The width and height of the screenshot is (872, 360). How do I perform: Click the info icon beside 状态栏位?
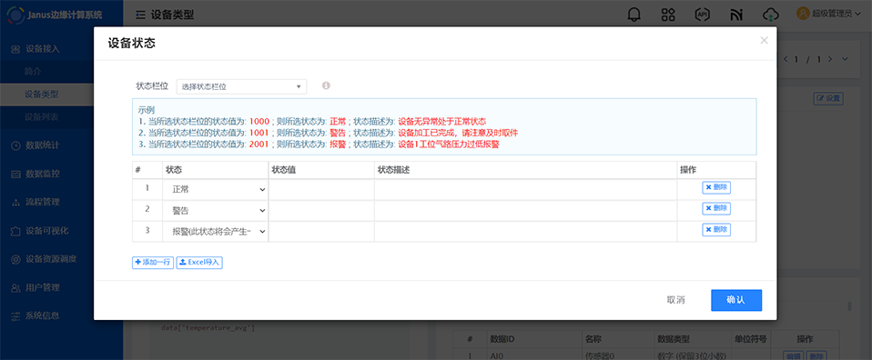coord(326,85)
